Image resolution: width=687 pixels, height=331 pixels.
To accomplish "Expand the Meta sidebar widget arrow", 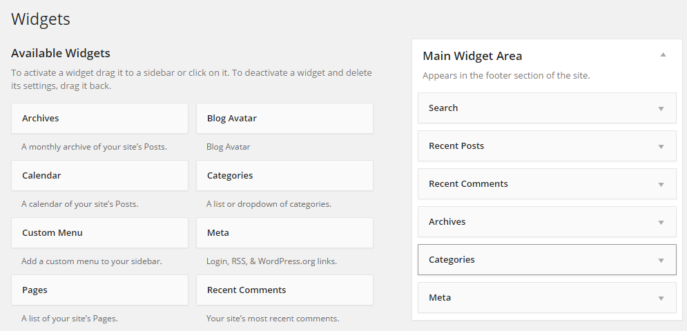I will coord(661,299).
